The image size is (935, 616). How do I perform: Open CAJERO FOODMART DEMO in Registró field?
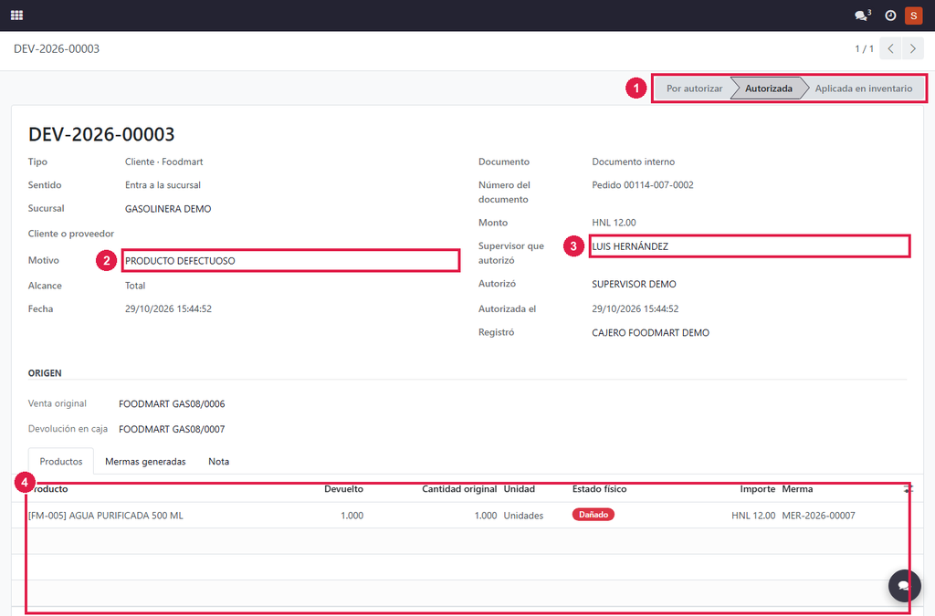coord(650,333)
